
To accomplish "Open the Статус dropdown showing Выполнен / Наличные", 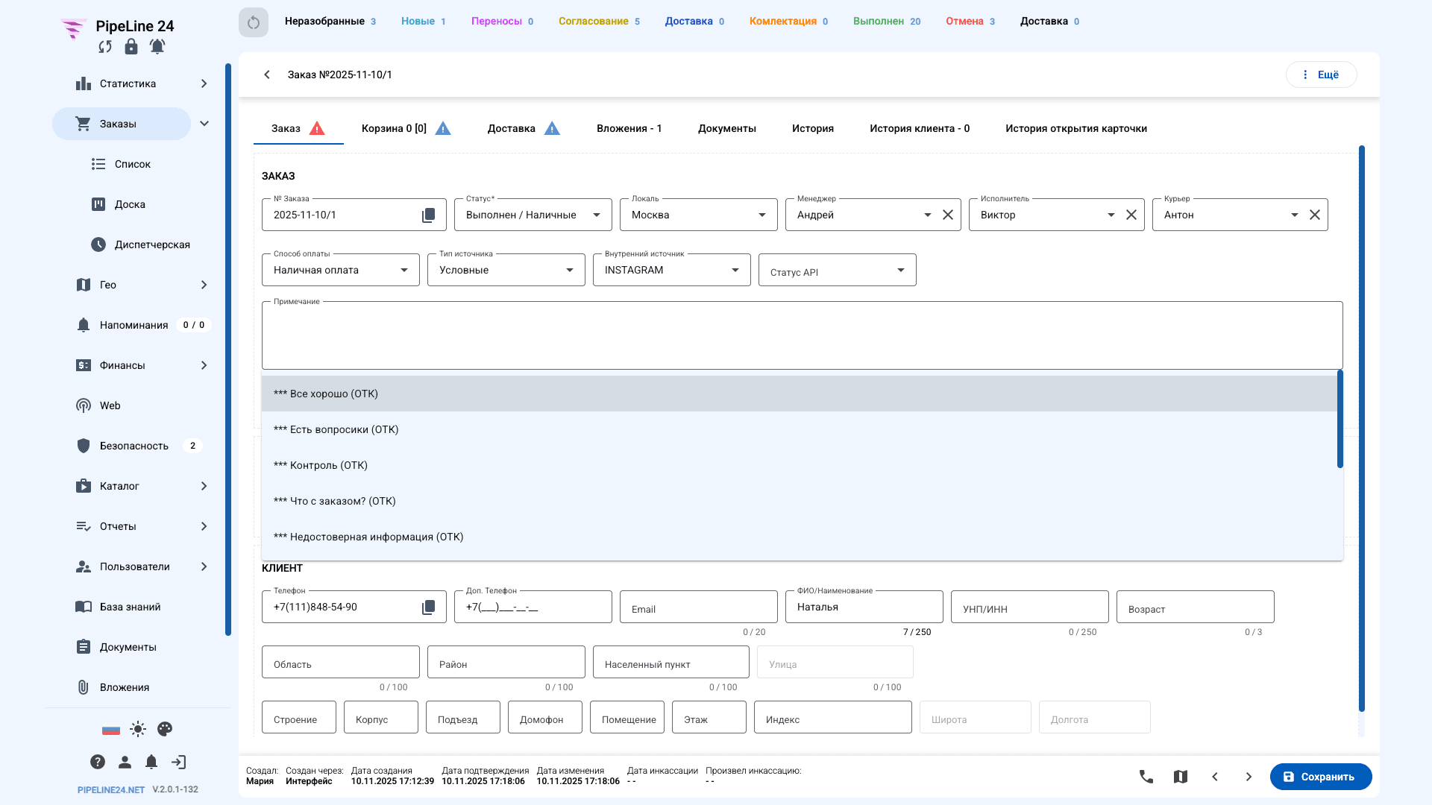I will coord(533,215).
